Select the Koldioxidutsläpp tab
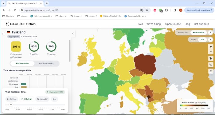The height and width of the screenshot is (115, 215). pyautogui.click(x=47, y=64)
